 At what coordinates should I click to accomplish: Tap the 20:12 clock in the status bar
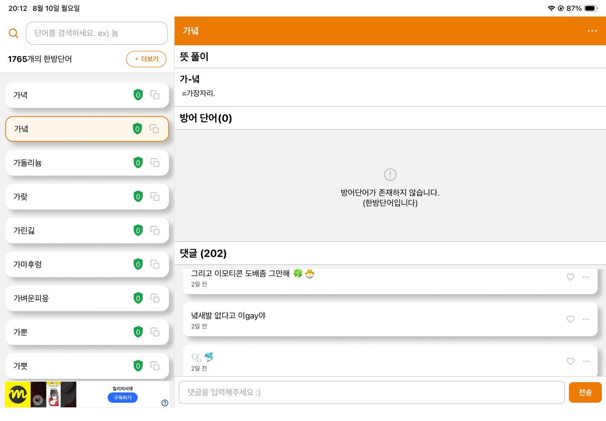[x=18, y=8]
